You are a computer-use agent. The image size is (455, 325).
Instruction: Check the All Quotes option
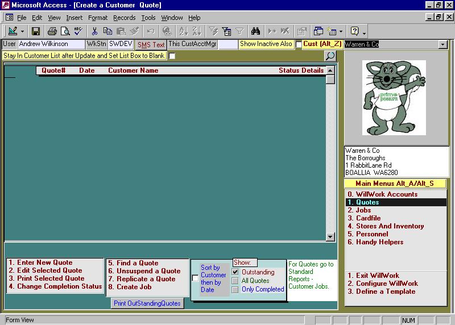(x=235, y=281)
